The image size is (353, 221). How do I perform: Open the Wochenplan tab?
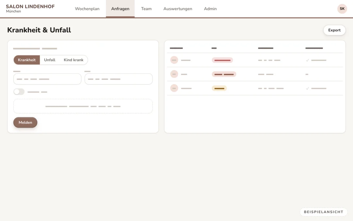87,9
